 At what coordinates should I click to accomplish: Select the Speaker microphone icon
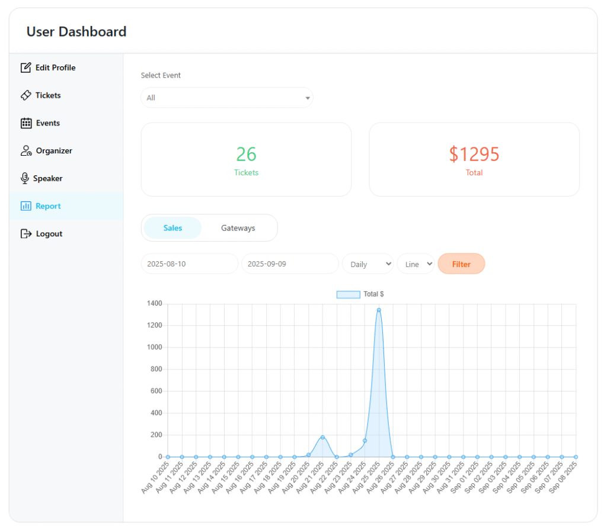pyautogui.click(x=24, y=178)
